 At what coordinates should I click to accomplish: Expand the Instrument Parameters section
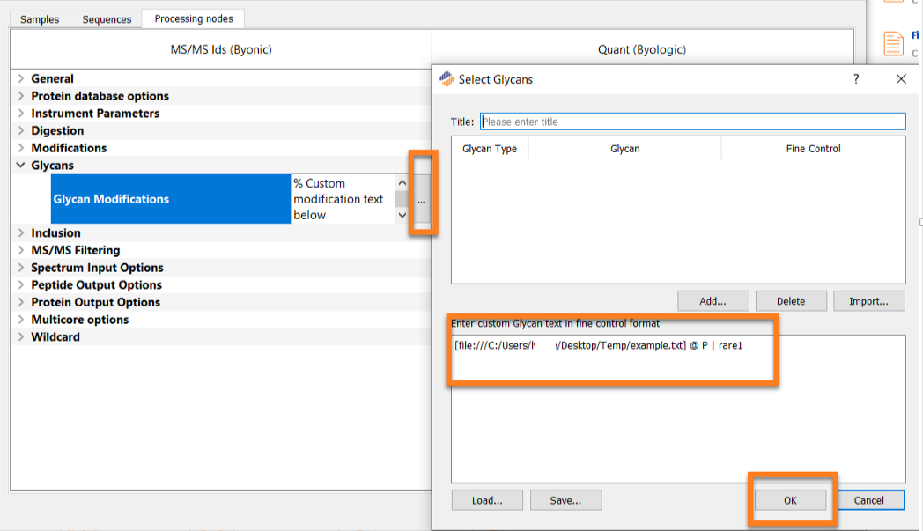pos(21,113)
